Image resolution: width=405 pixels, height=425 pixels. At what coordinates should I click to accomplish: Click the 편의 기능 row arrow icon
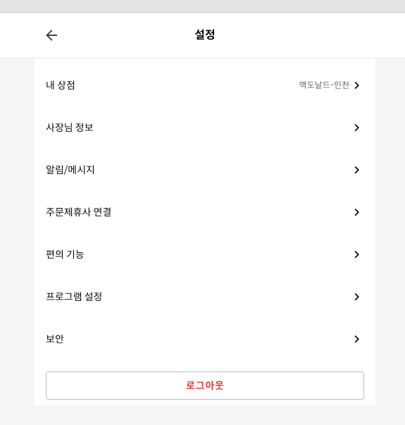(357, 254)
